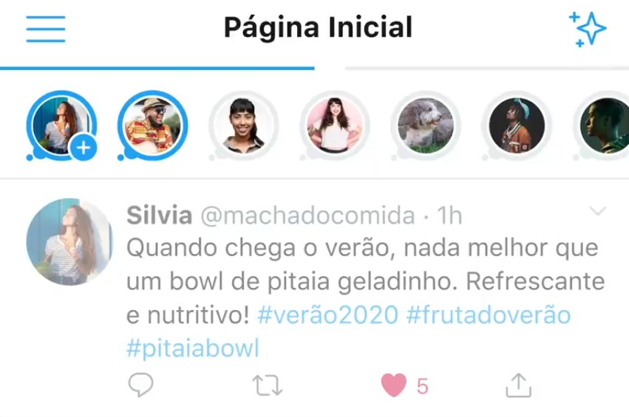View fleet of woman with ponytail

(243, 125)
